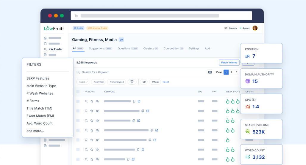
Task: Open the external link icon in the last visible row
Action: point(133,159)
